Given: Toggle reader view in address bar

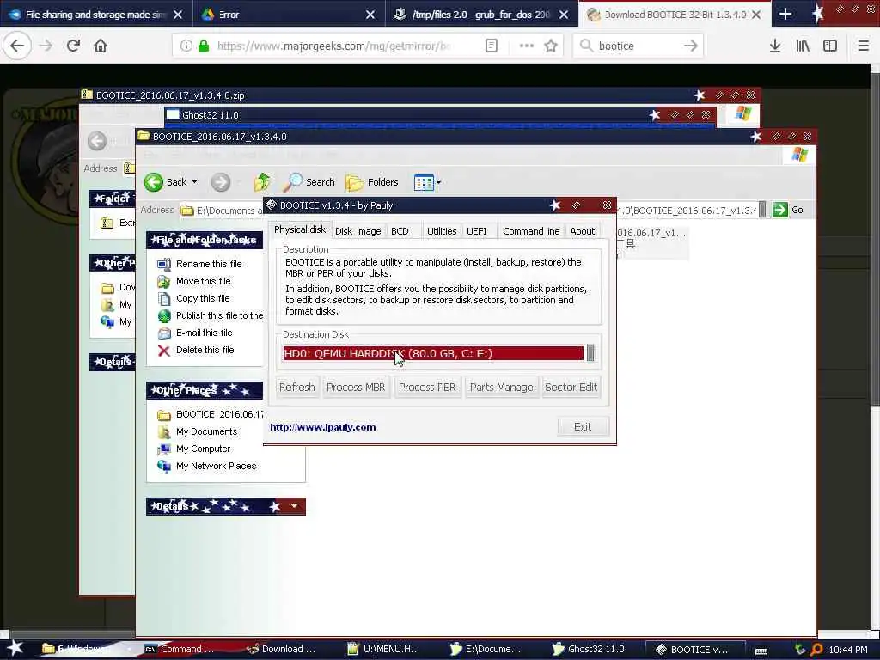Looking at the screenshot, I should click(491, 46).
